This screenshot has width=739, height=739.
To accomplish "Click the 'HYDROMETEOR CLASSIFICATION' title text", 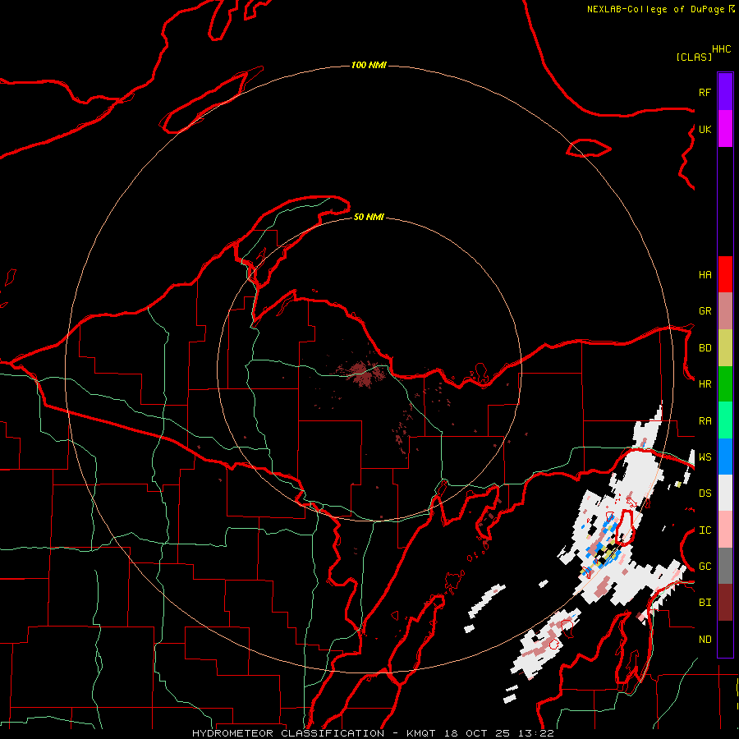I will pyautogui.click(x=288, y=733).
